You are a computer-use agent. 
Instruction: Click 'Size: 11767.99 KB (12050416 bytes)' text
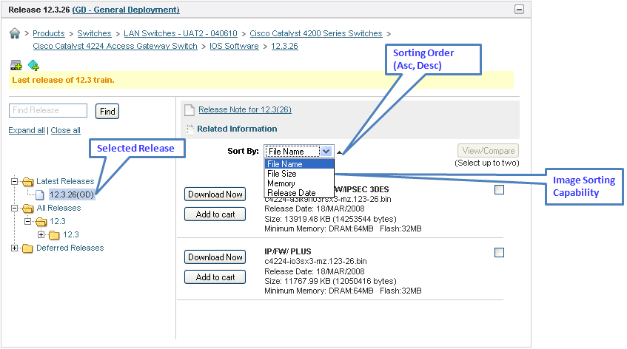(330, 282)
